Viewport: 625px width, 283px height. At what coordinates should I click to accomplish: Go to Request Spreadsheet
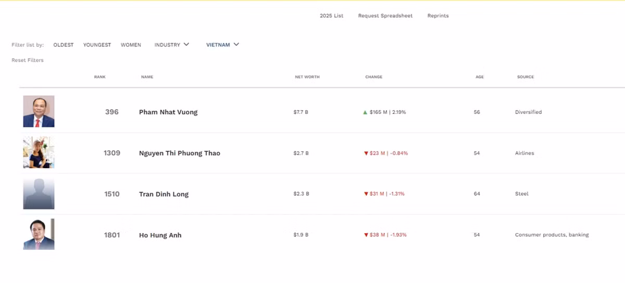click(385, 16)
